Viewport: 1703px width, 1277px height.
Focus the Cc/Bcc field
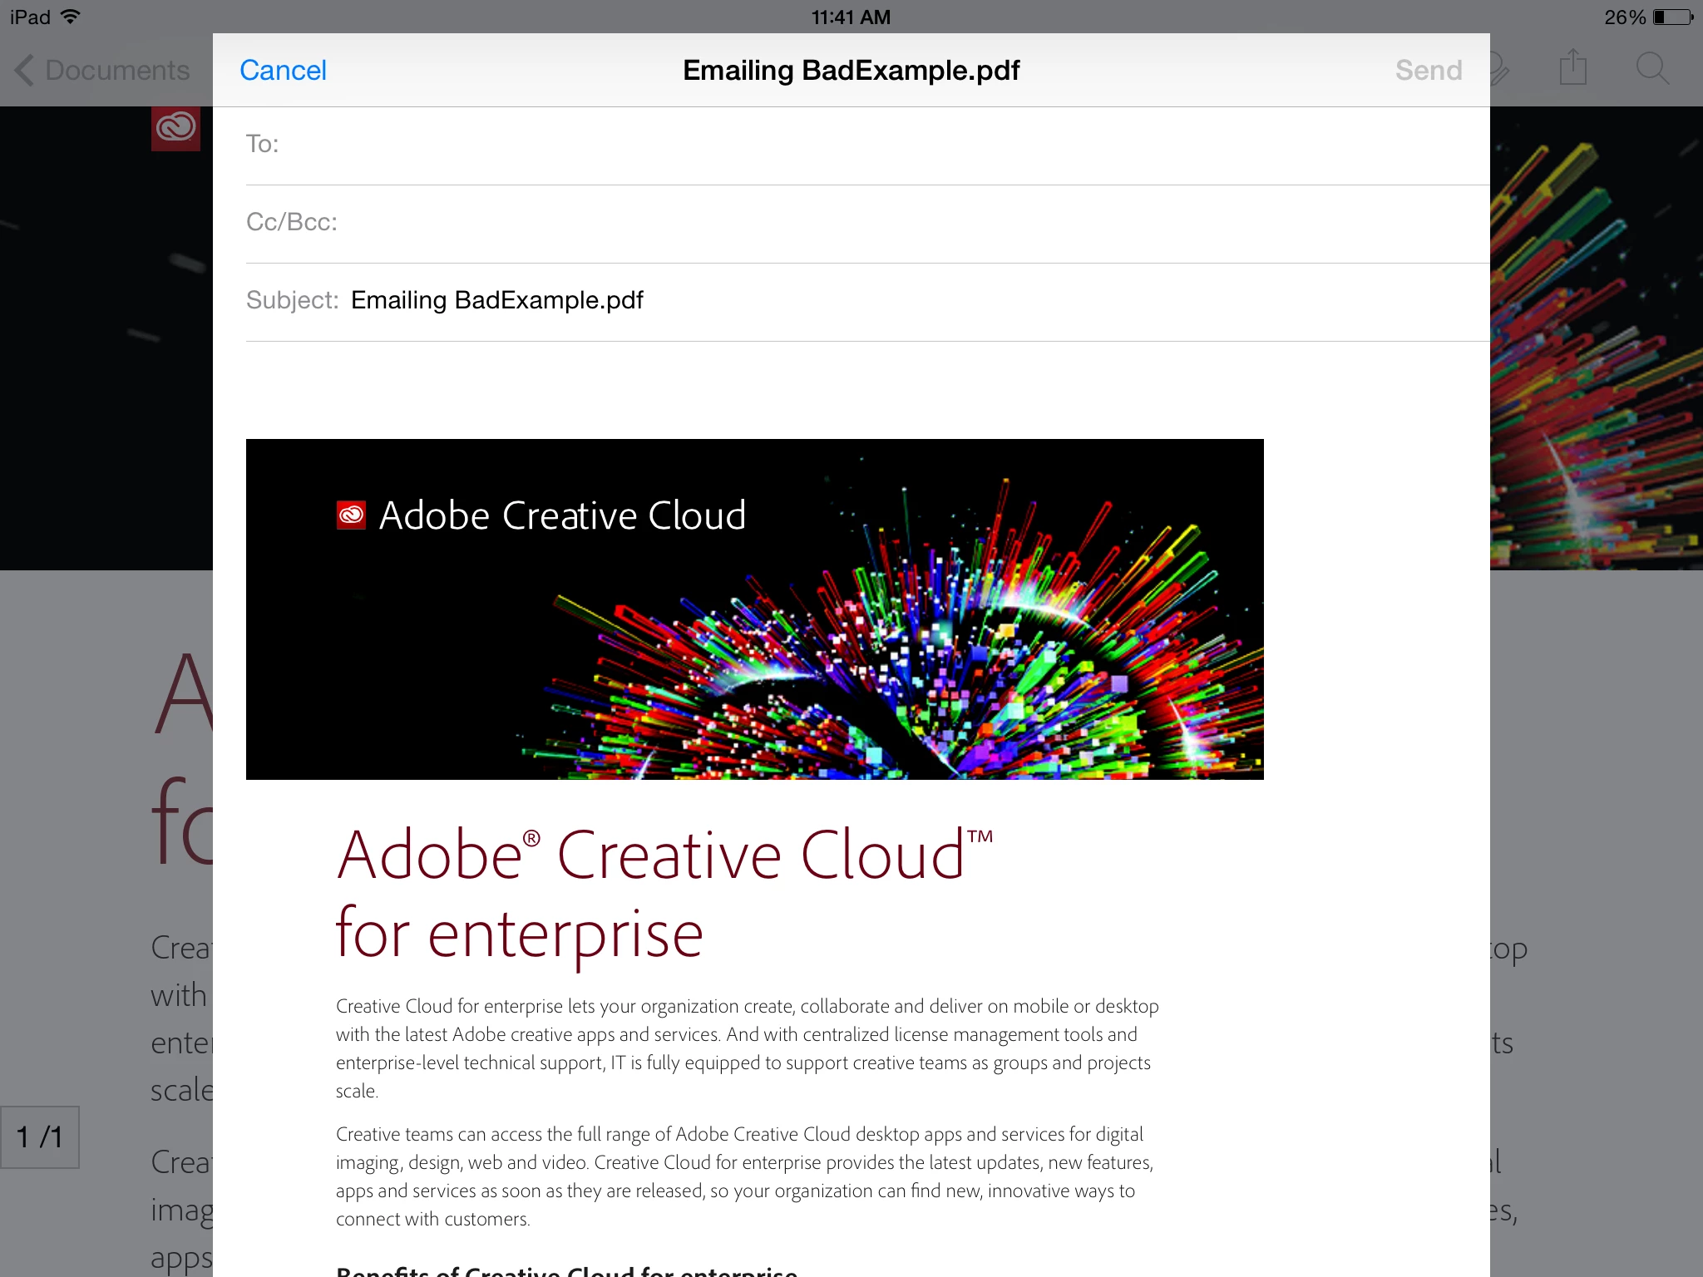pos(832,223)
